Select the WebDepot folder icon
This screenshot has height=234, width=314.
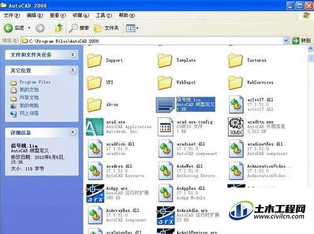coord(165,82)
